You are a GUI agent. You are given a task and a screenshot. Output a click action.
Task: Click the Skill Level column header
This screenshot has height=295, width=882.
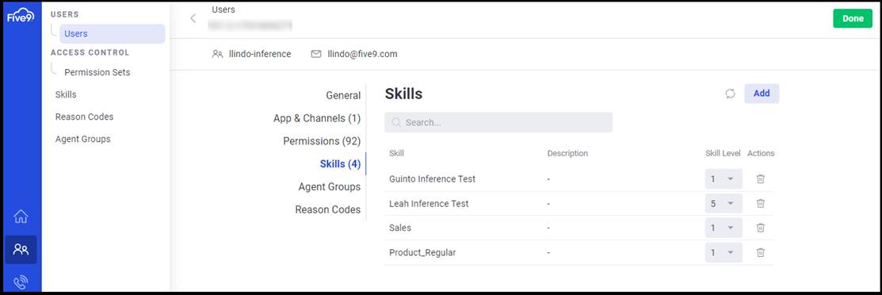[x=723, y=153]
